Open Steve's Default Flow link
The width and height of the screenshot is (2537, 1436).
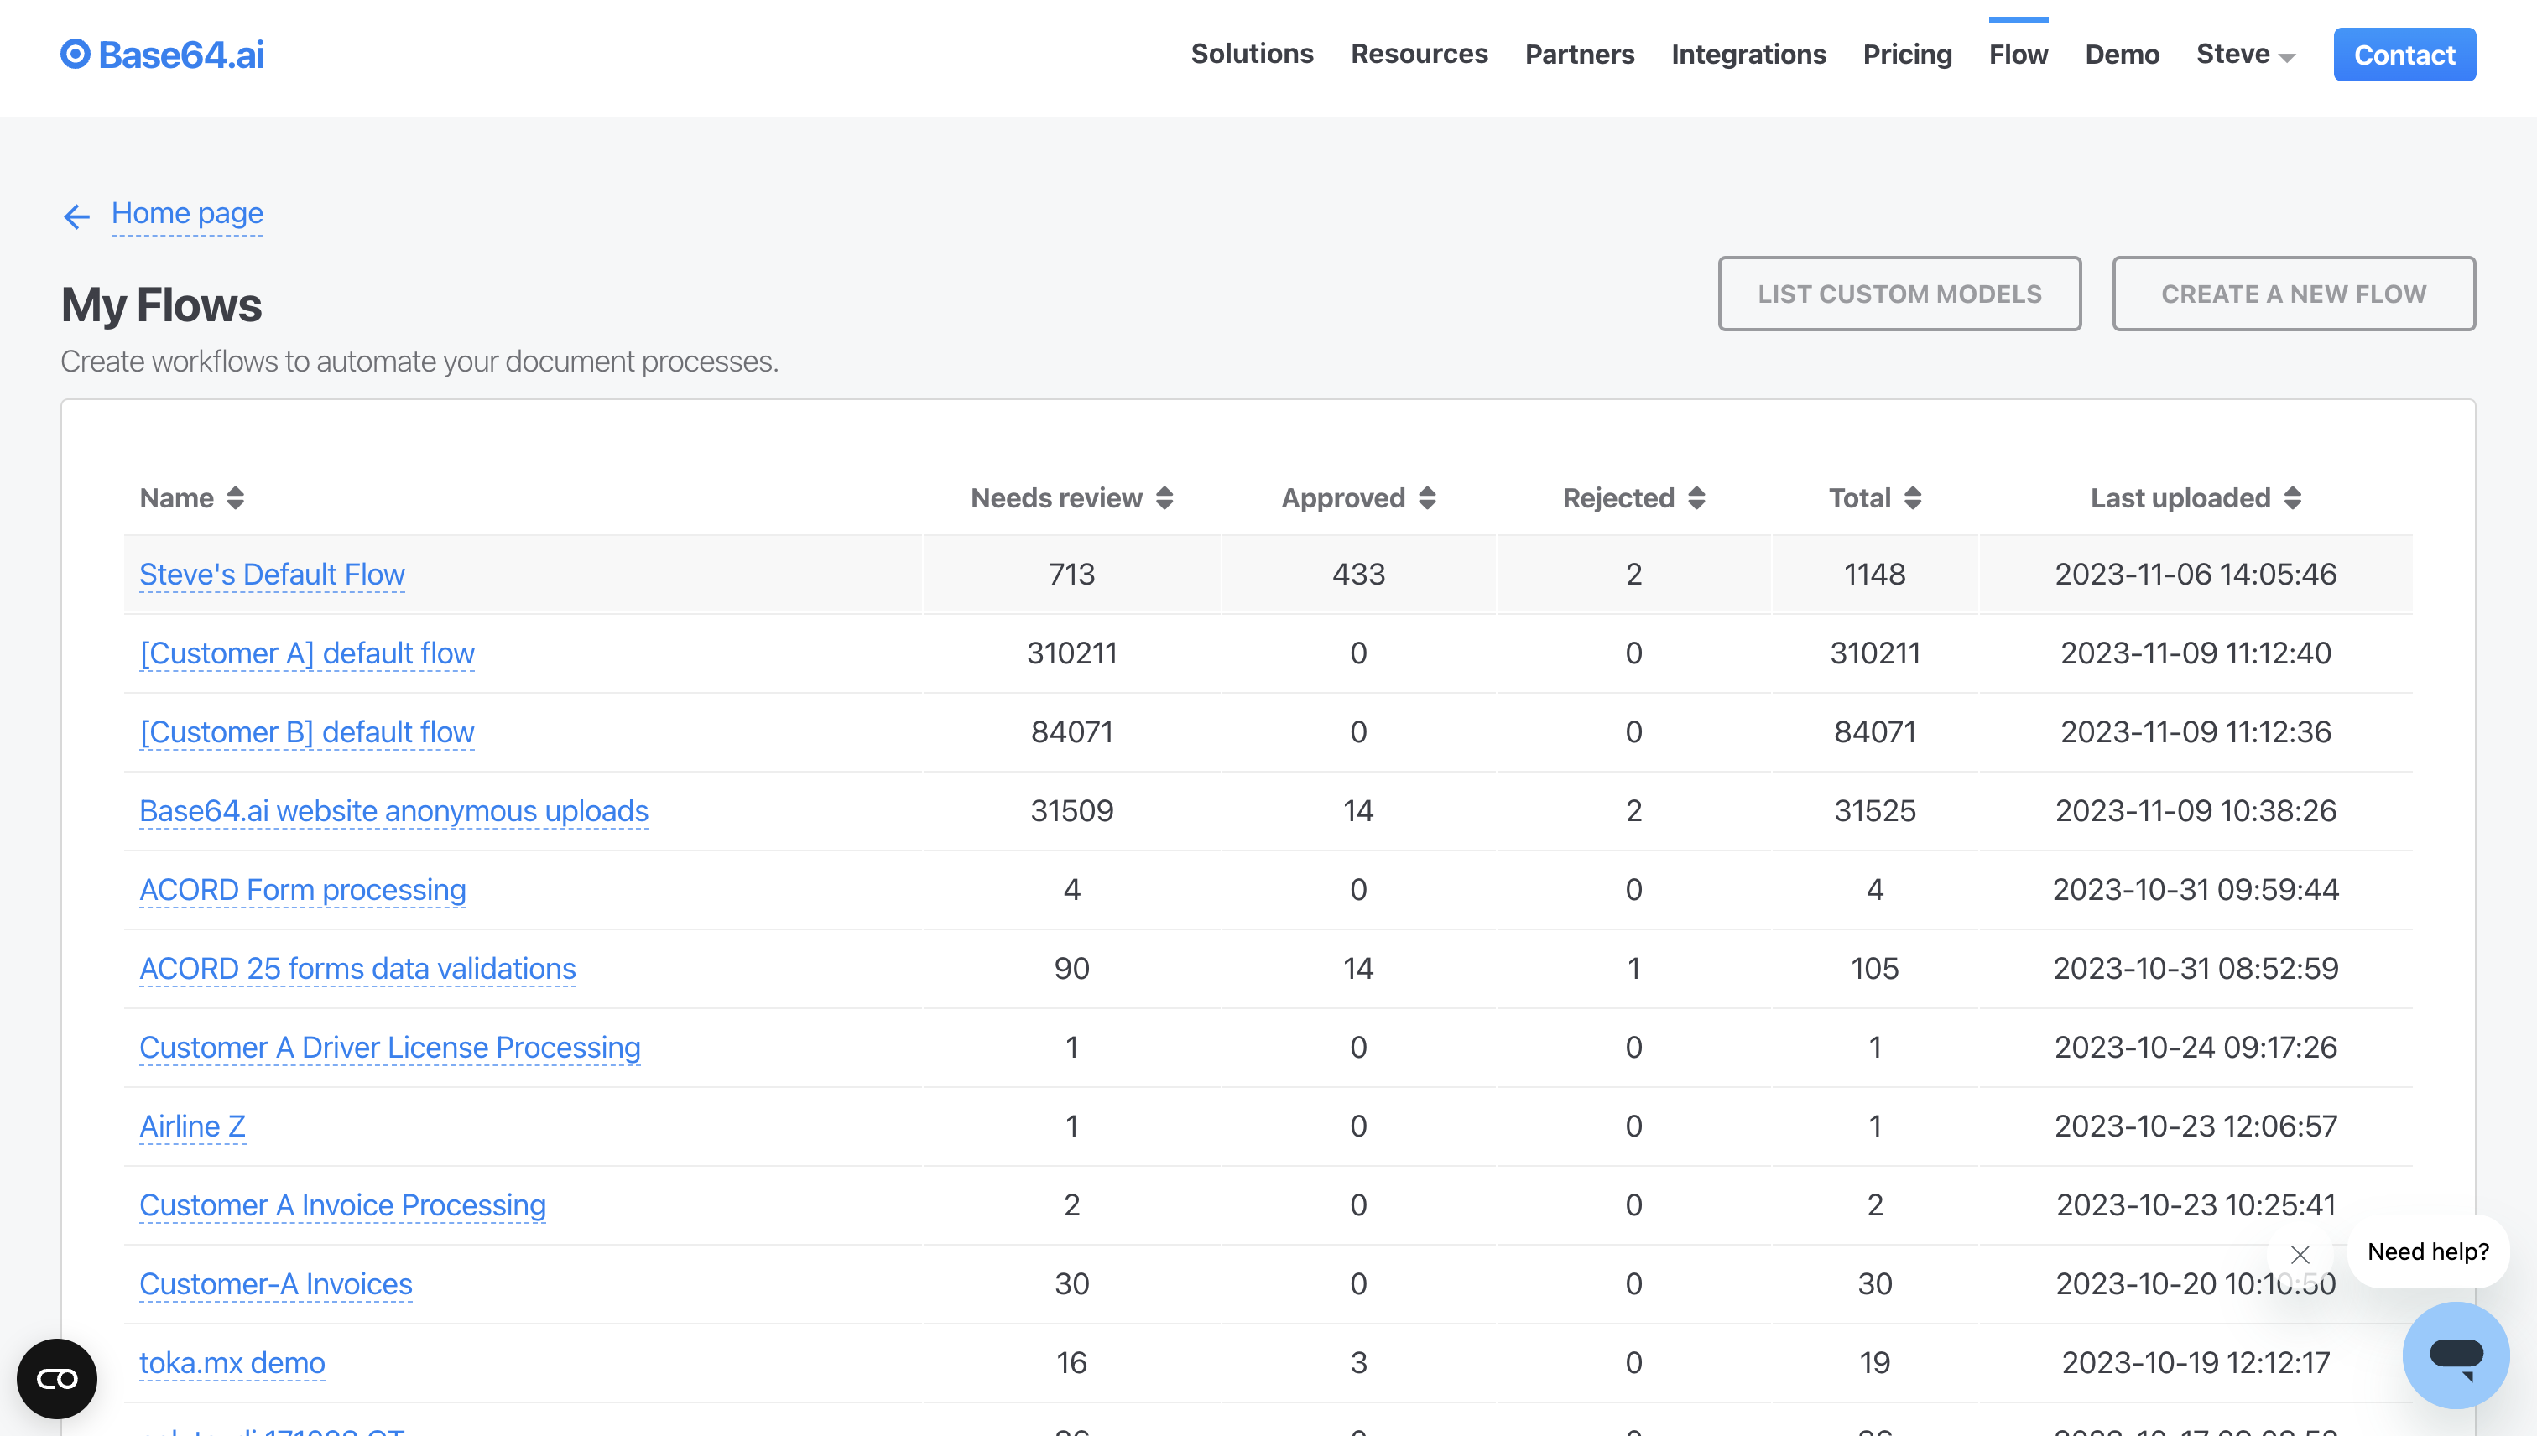pos(273,574)
